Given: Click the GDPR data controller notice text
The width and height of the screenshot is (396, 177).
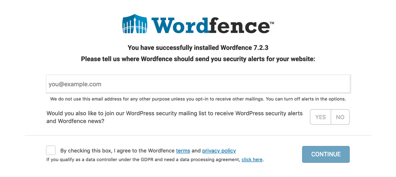Looking at the screenshot, I should pyautogui.click(x=155, y=160).
